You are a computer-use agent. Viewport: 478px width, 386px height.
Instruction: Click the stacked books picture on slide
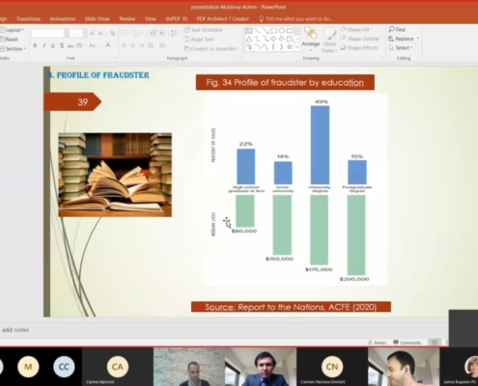115,175
